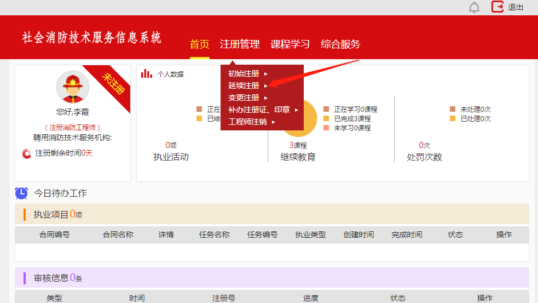Expand the 初始注册 submenu arrow
This screenshot has height=303, width=538.
tap(266, 74)
